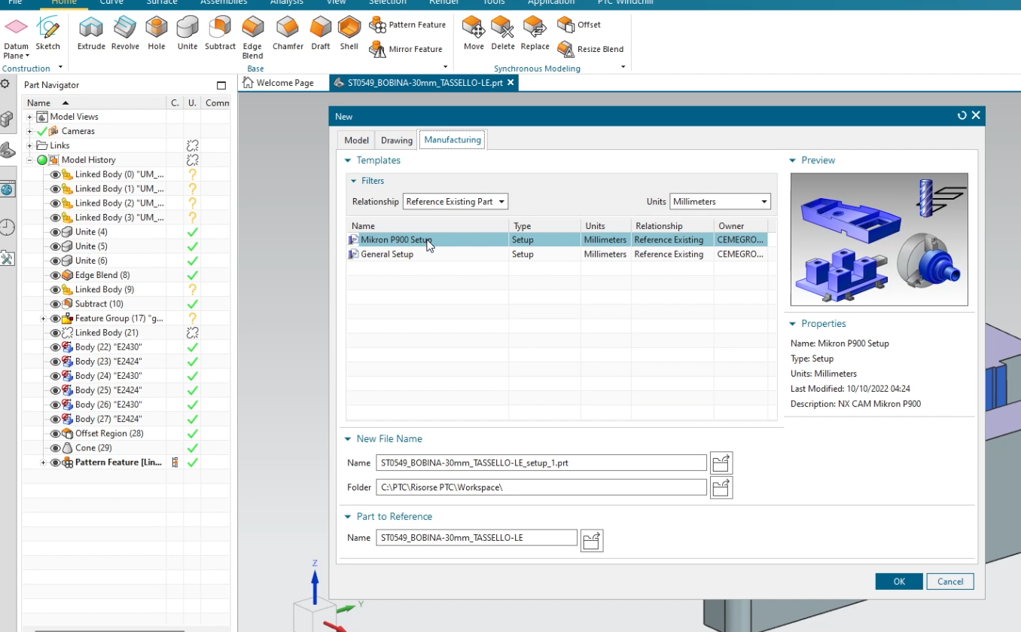This screenshot has height=632, width=1021.
Task: Click the New File Name input field
Action: (x=541, y=463)
